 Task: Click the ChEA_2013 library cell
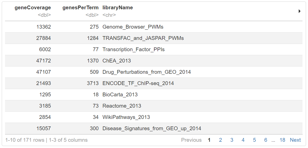[x=117, y=61]
